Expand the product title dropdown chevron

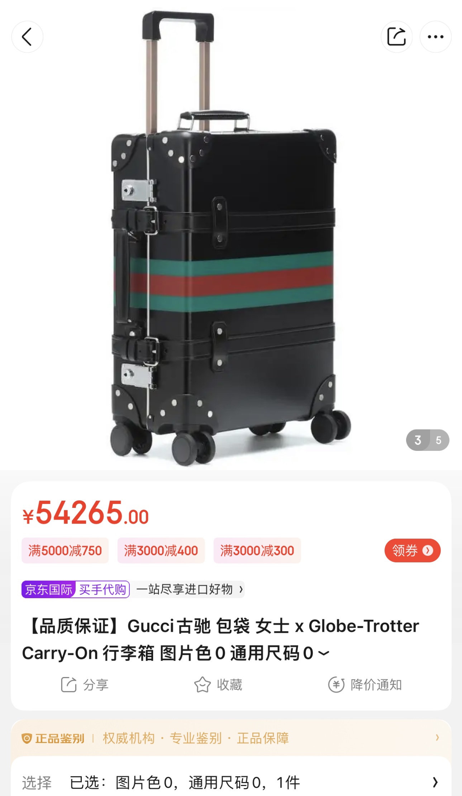pyautogui.click(x=324, y=653)
